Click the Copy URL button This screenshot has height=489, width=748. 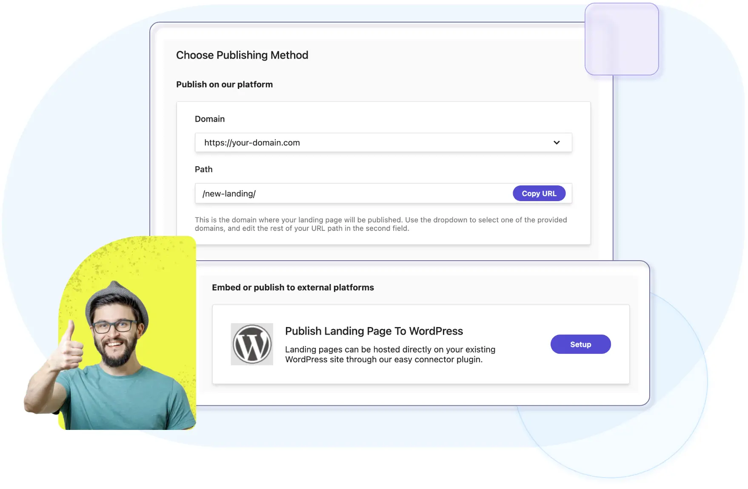tap(539, 193)
